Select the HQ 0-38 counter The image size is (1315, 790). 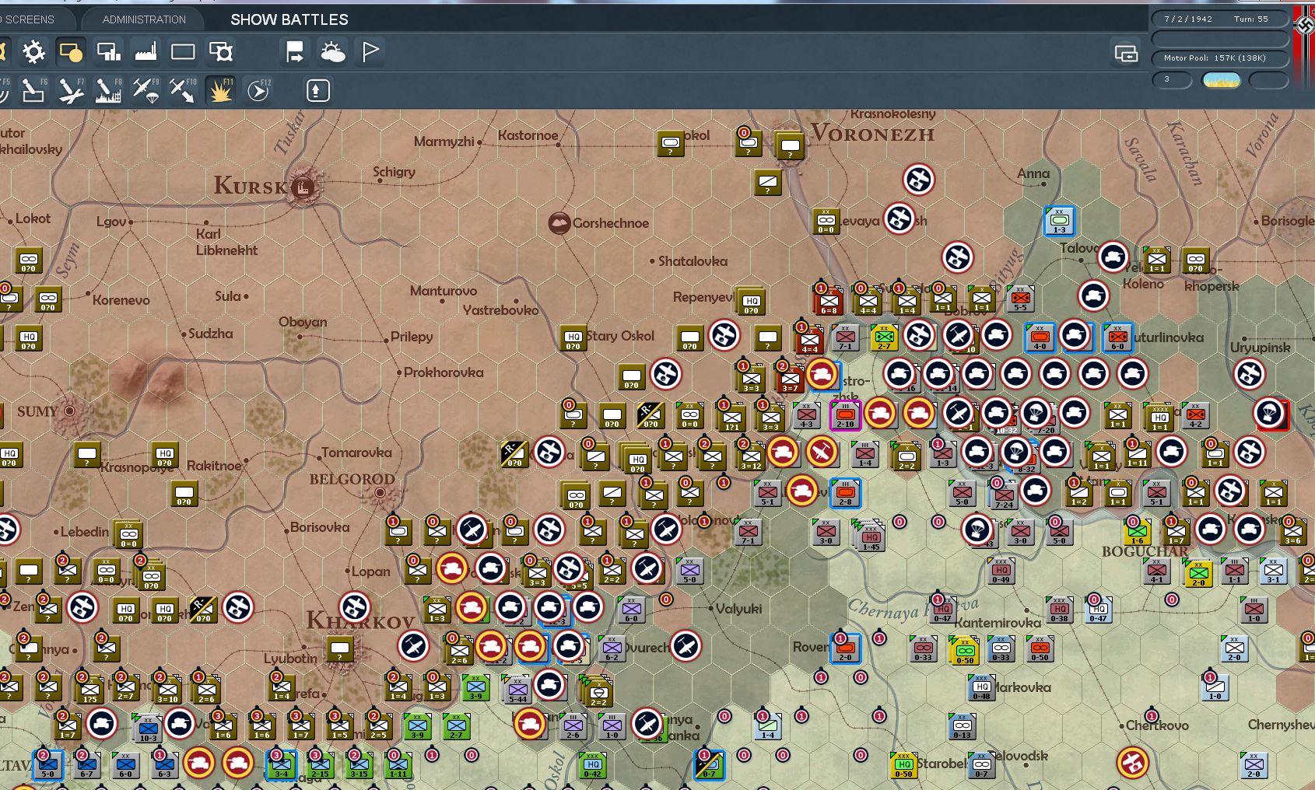tap(1059, 610)
